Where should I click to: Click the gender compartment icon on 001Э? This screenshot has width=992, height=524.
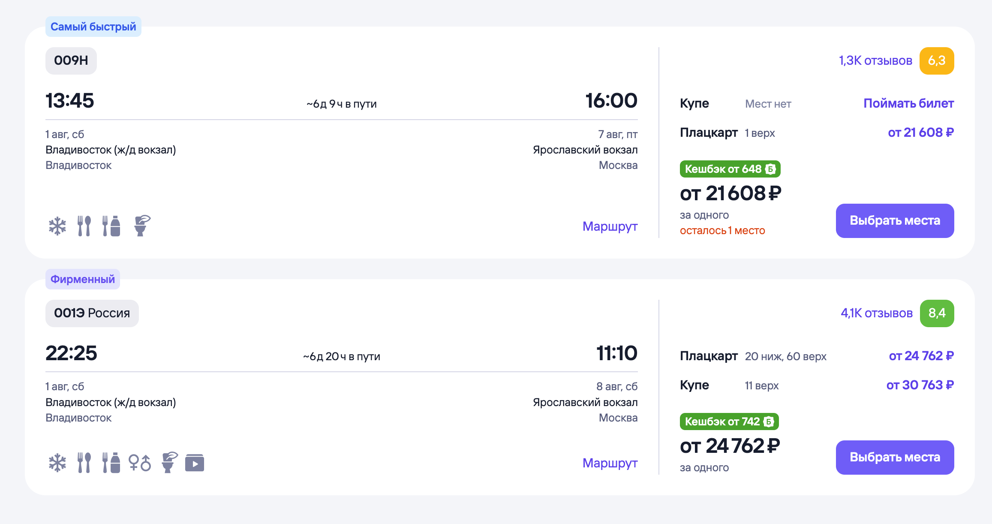pos(140,463)
